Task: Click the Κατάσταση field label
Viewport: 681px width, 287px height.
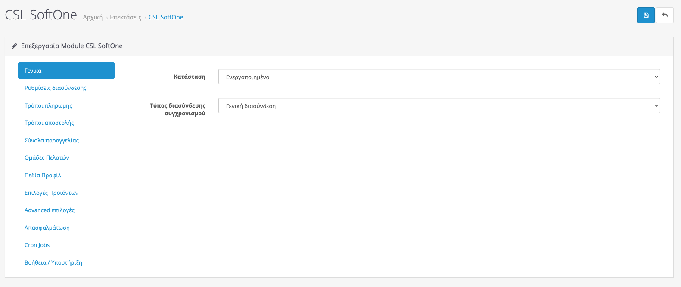Action: pyautogui.click(x=190, y=77)
